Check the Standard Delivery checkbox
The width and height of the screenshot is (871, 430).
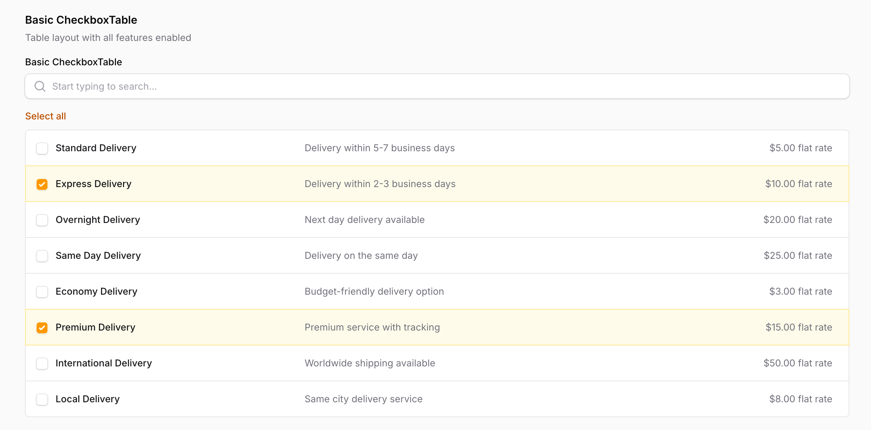tap(42, 148)
